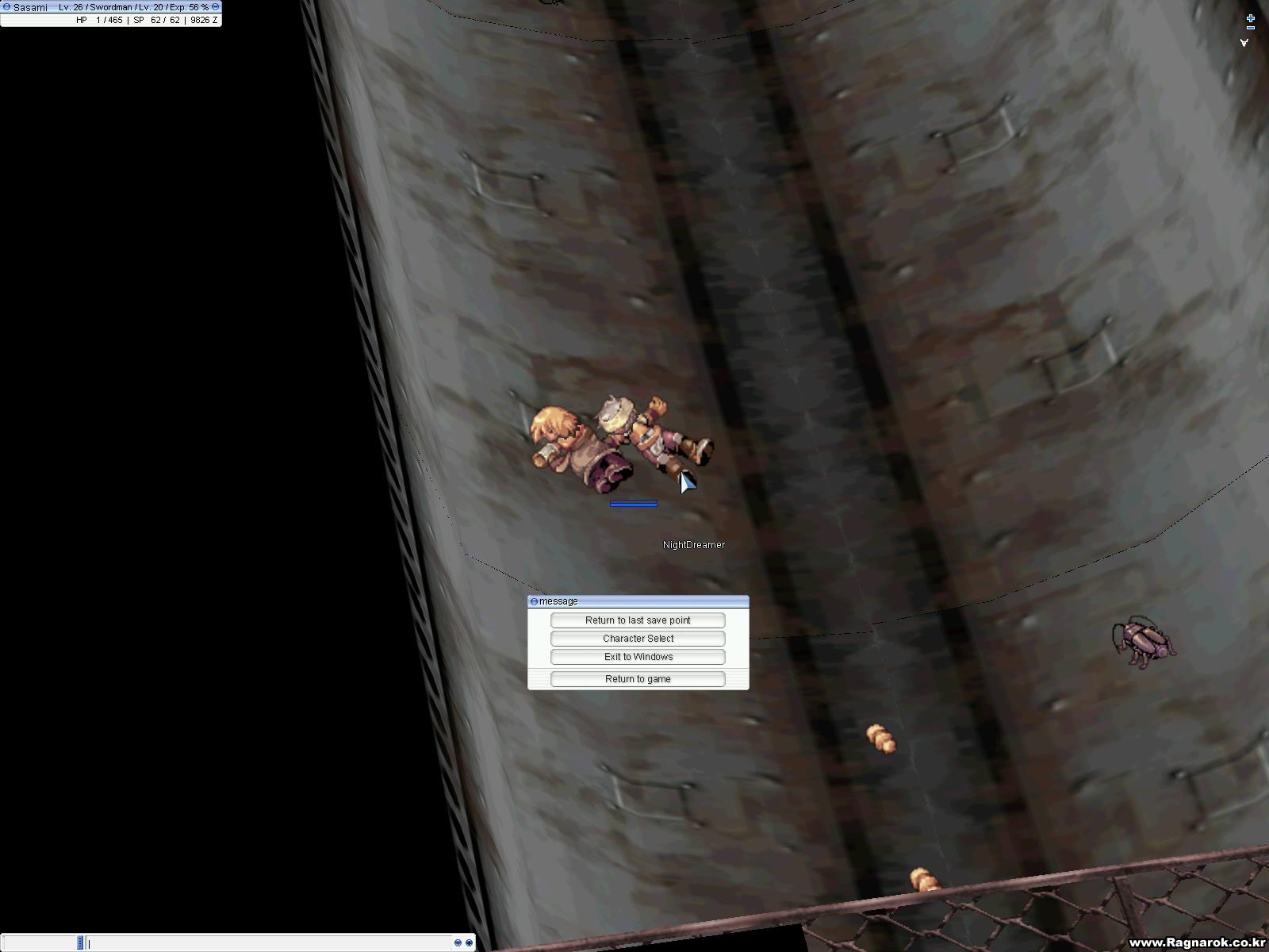Click the 'message' dialog title bar
Screen dimensions: 1269x952
(638, 601)
